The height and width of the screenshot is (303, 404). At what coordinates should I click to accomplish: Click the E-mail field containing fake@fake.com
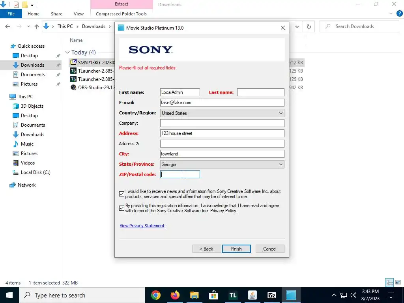(x=222, y=103)
